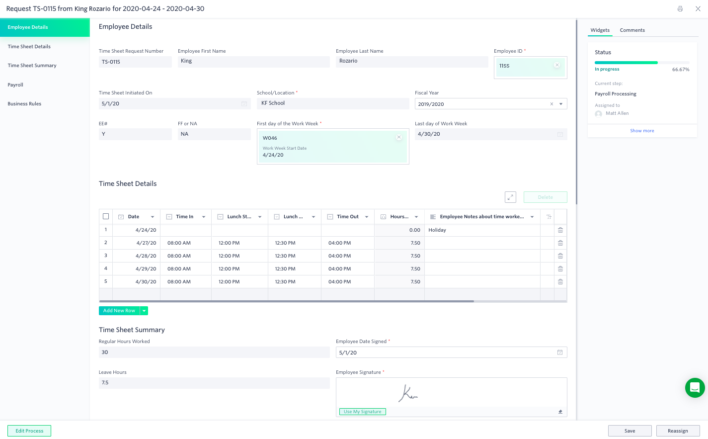Screen dimensions: 708x439
Task: Delete row 4/24/20 with trash icon
Action: (560, 230)
